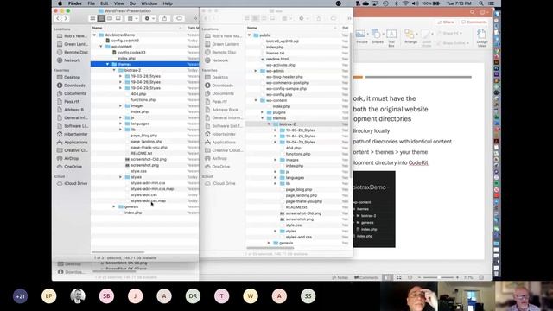Collapse selected themes folder in front Finder
Viewport: 553px width, 311px height.
[x=107, y=64]
